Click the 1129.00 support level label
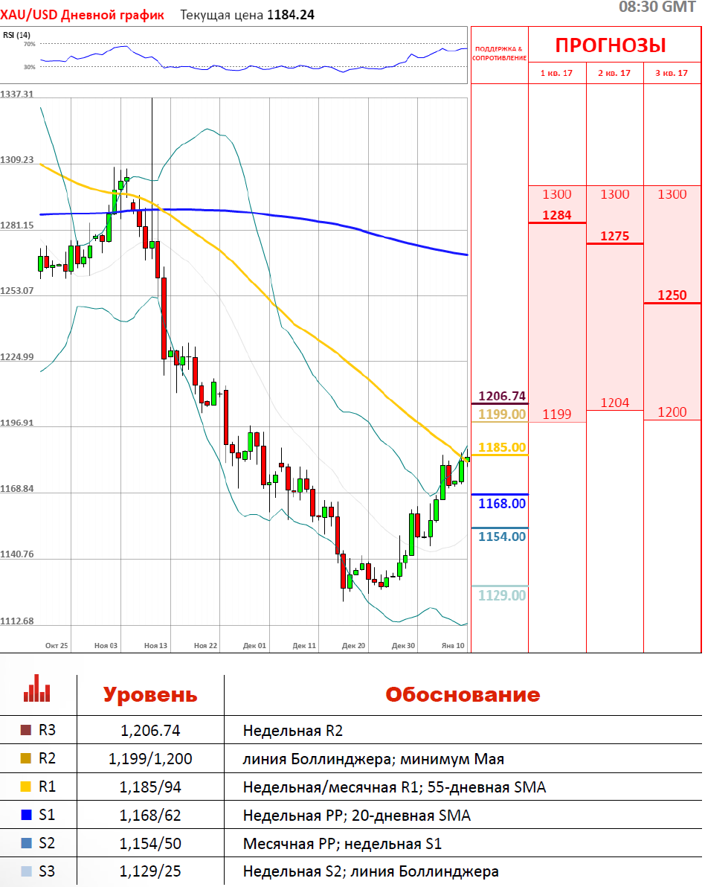The height and width of the screenshot is (887, 705). coord(502,595)
